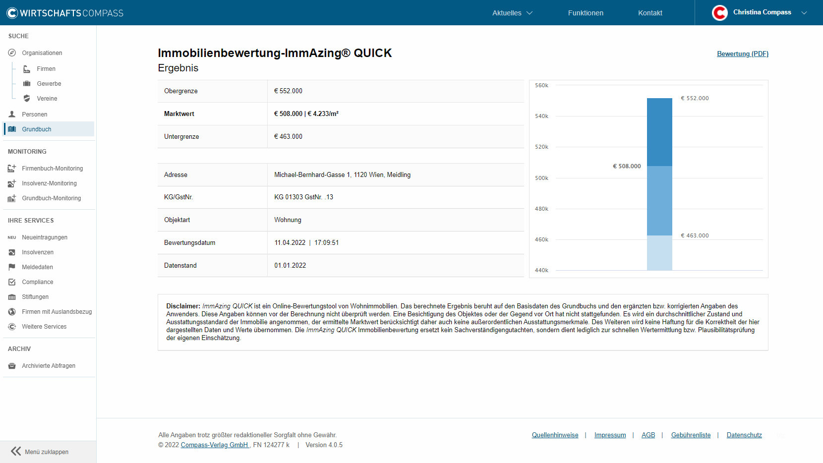Click the Obergrenze row label
Image resolution: width=823 pixels, height=463 pixels.
point(181,91)
